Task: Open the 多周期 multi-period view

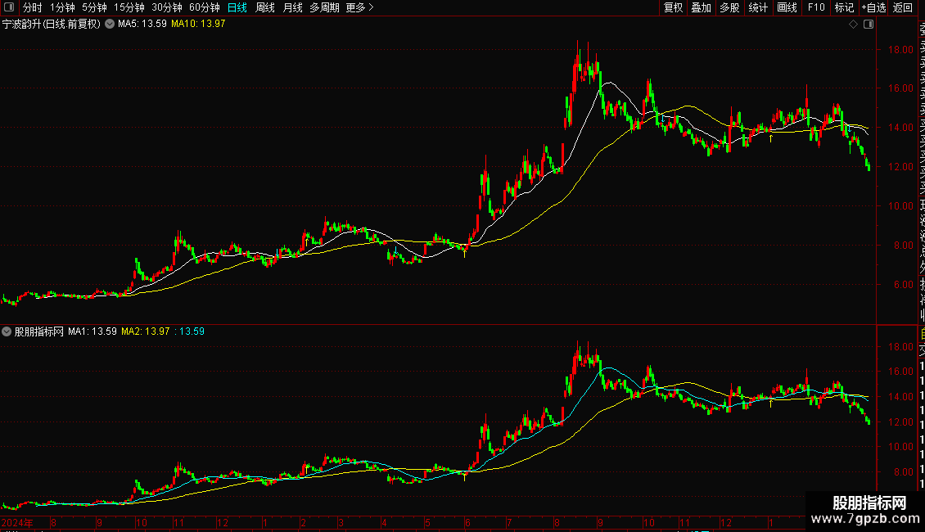Action: [324, 7]
